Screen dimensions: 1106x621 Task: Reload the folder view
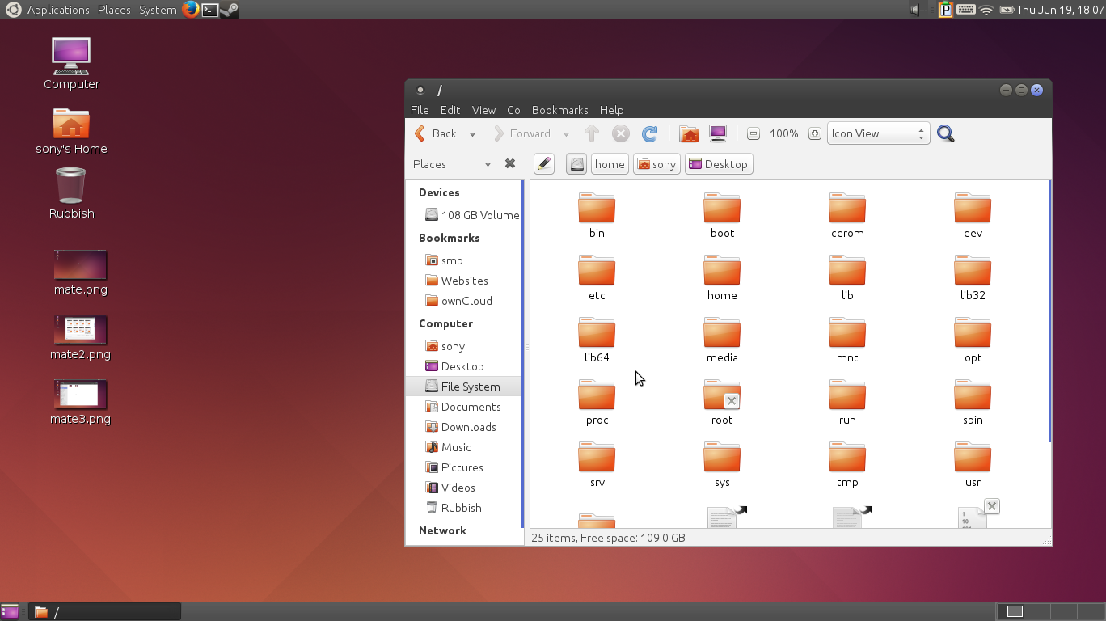point(649,133)
